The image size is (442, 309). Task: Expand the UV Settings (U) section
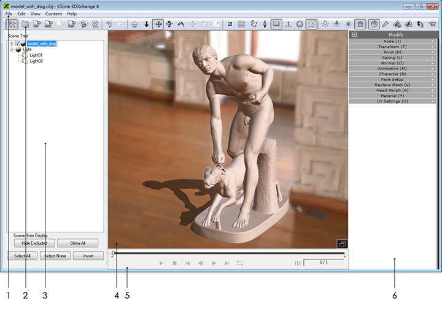pos(392,101)
